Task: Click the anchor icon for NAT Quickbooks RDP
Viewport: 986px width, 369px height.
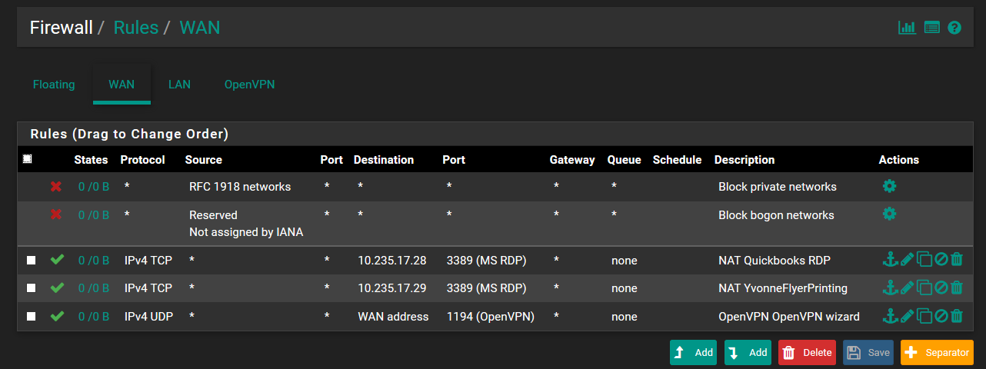Action: 890,261
